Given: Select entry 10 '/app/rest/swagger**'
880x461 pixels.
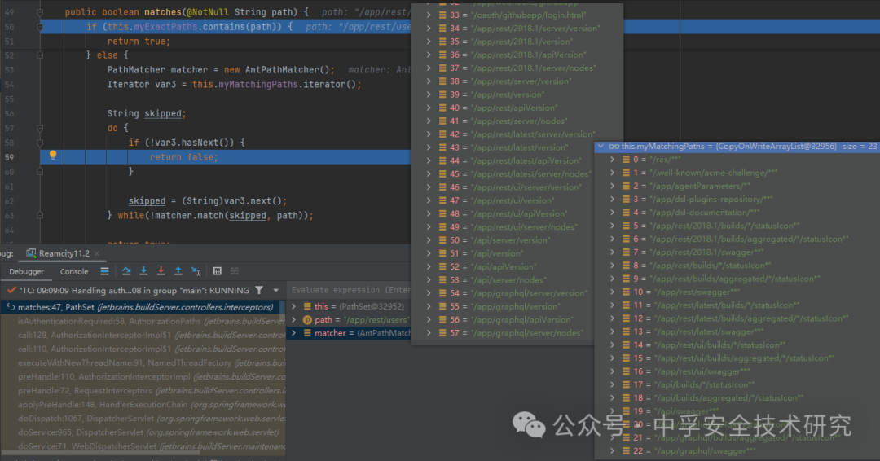Looking at the screenshot, I should pyautogui.click(x=737, y=292).
